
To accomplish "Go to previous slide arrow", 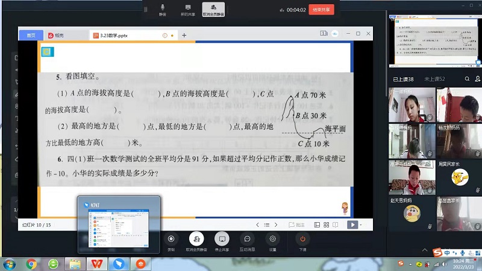I will (x=257, y=225).
